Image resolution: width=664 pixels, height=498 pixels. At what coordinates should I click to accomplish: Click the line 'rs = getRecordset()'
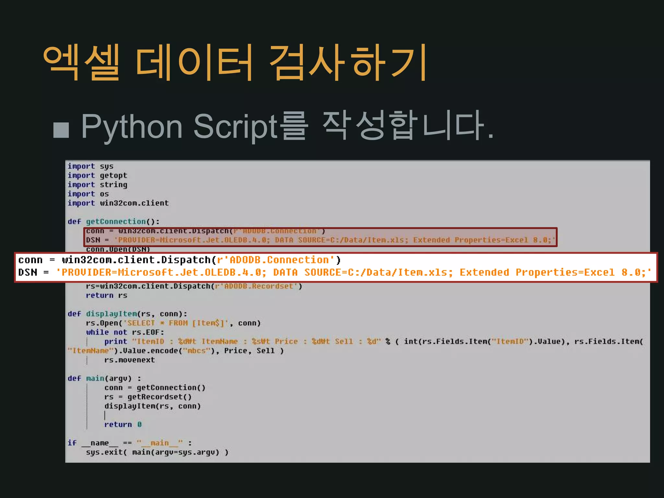(x=148, y=397)
